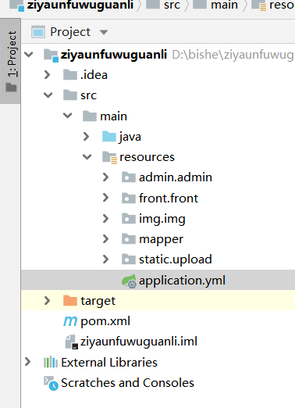Viewport: 295px width, 408px height.
Task: Click the admin.admin package folder icon
Action: click(x=129, y=177)
